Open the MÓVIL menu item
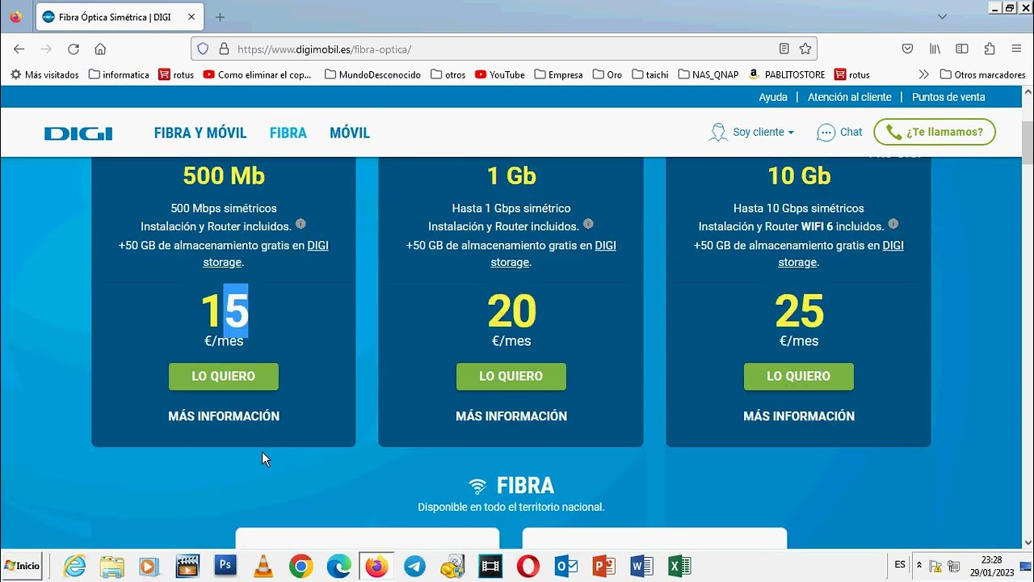Screen dimensions: 1034x582 [x=350, y=133]
